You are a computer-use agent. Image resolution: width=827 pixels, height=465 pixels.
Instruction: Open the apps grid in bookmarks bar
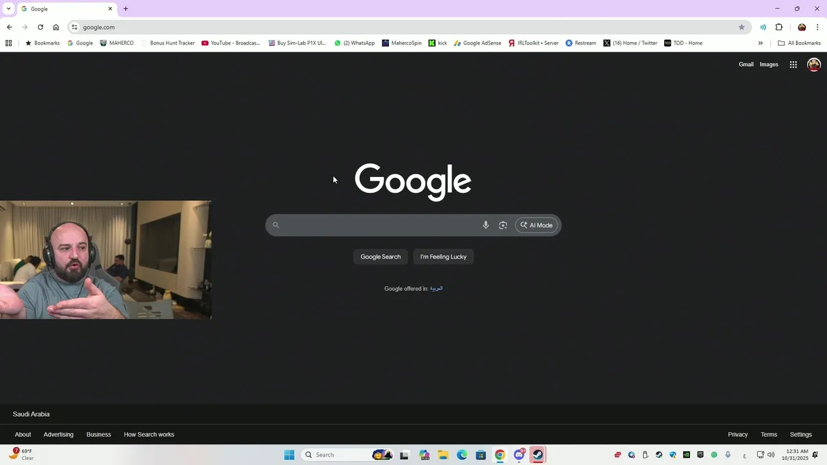[8, 43]
